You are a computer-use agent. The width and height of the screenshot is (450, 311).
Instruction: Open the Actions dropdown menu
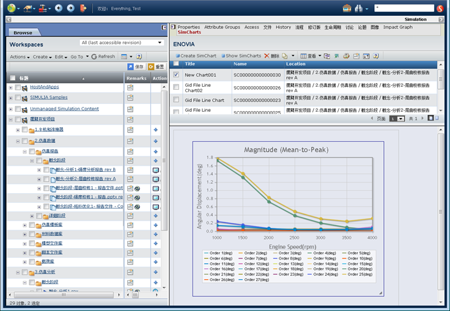(20, 57)
